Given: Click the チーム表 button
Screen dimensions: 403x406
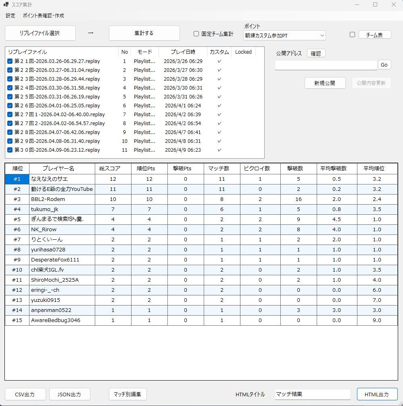Looking at the screenshot, I should tap(374, 35).
